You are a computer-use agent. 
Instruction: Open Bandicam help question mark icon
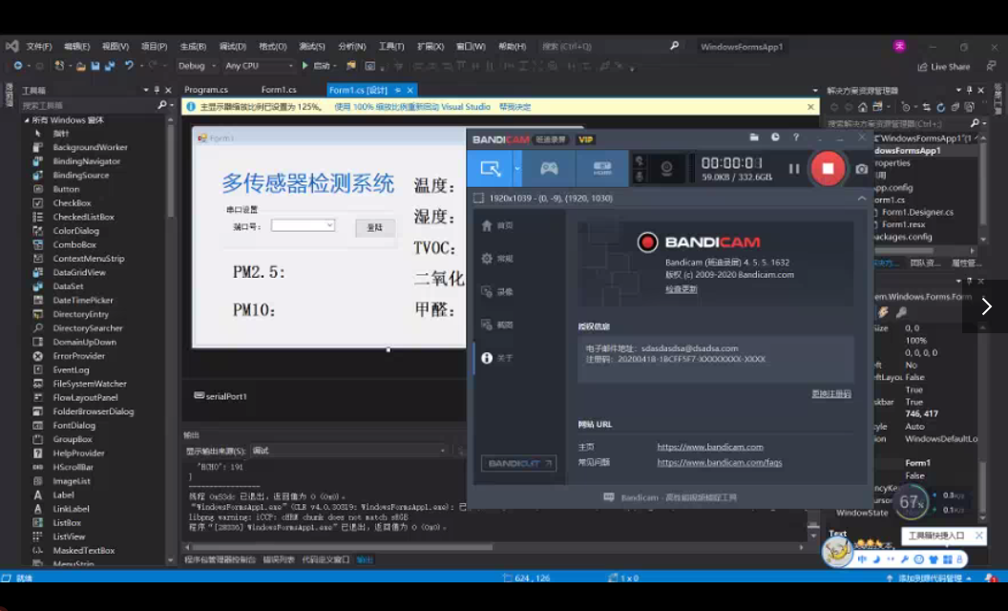796,137
